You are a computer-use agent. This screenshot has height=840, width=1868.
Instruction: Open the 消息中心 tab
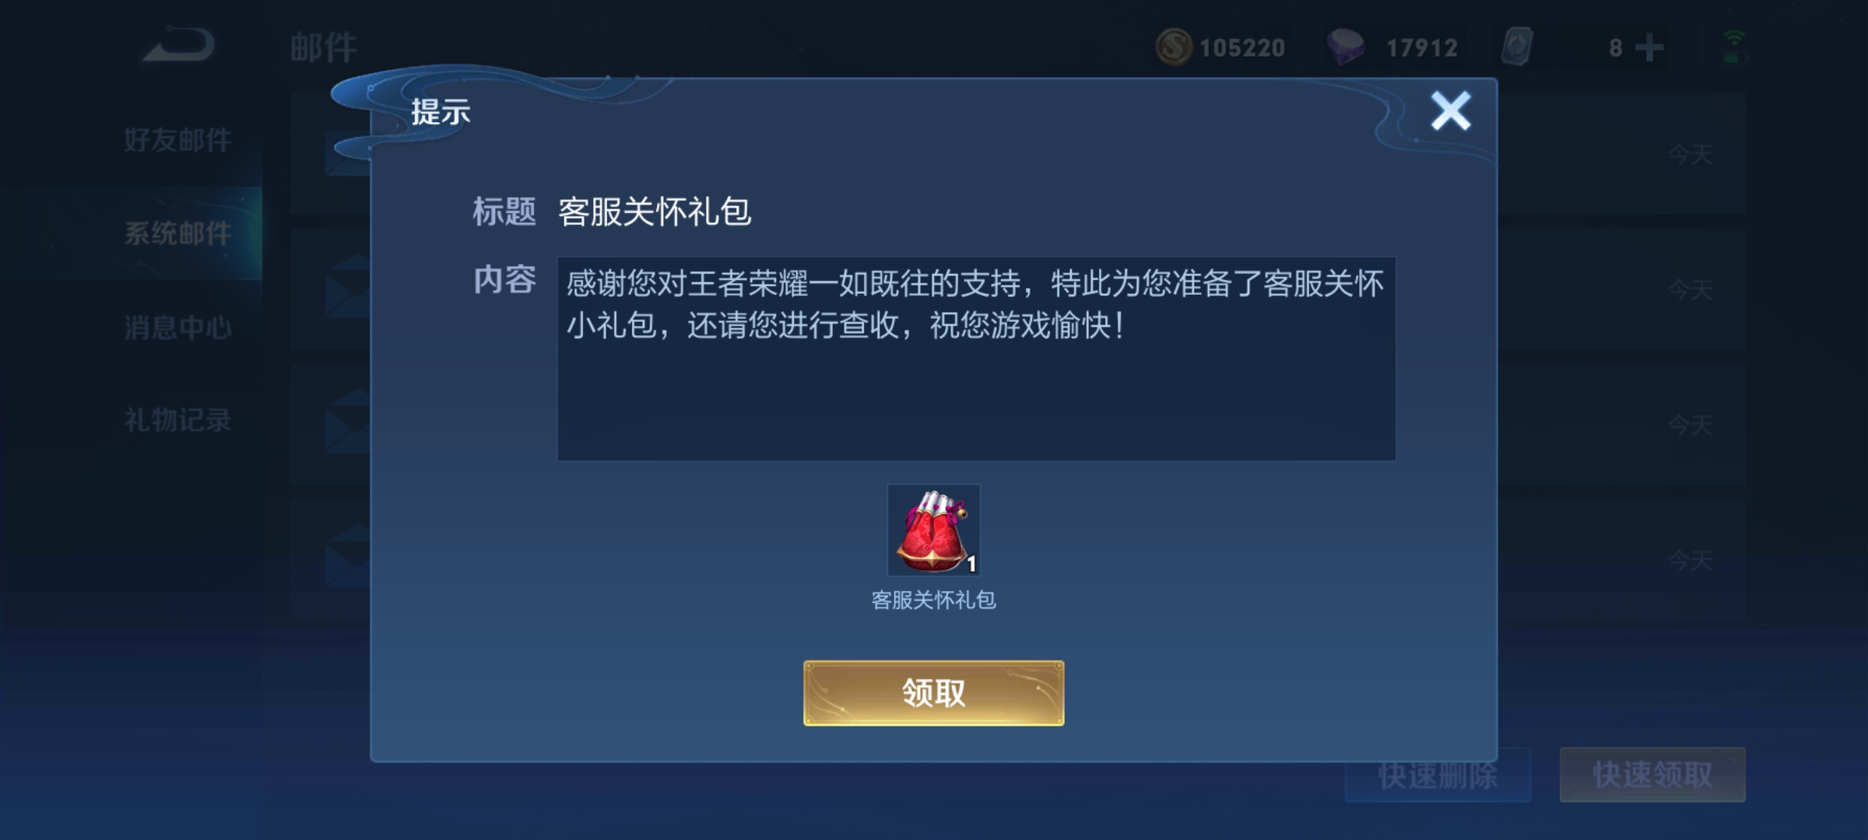pos(177,327)
